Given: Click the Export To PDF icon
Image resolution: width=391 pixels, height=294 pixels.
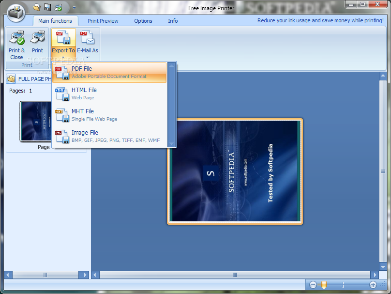Looking at the screenshot, I should tap(63, 37).
